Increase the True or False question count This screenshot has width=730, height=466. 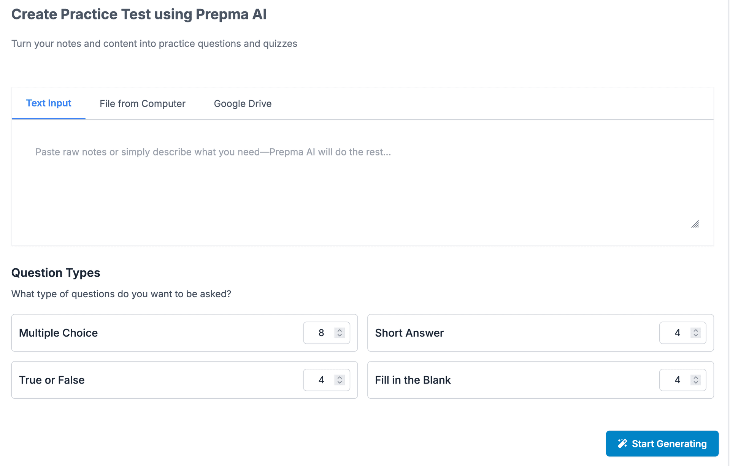340,377
